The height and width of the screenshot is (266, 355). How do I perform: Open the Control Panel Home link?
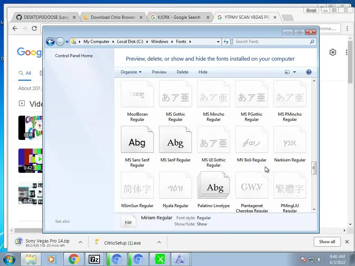tap(74, 56)
